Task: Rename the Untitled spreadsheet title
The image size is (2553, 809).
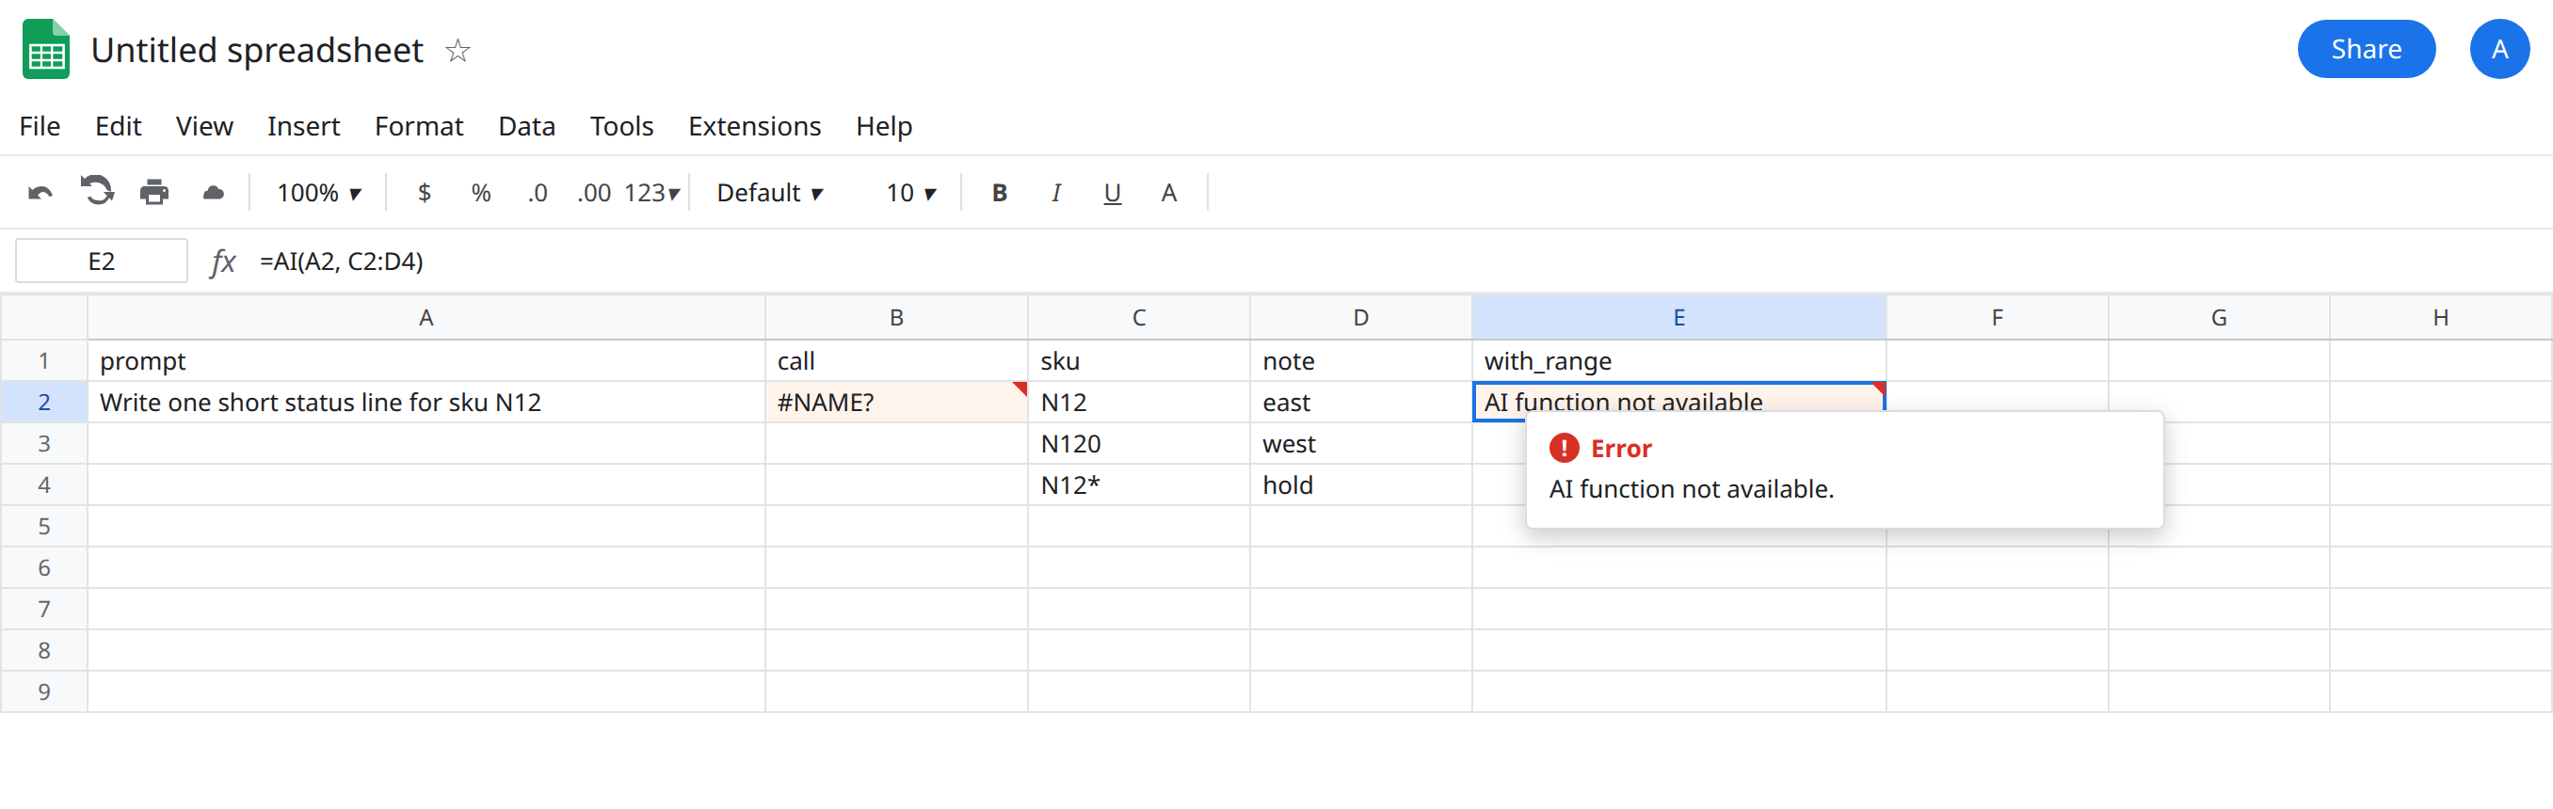Action: 257,51
